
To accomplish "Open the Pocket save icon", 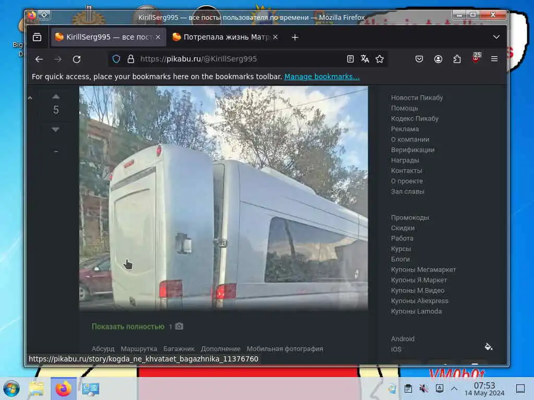I will click(419, 59).
